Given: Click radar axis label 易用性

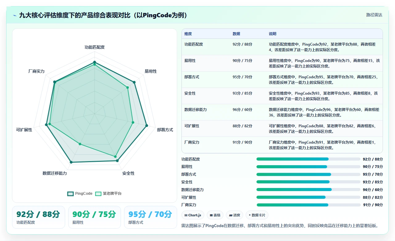Looking at the screenshot, I should (151, 71).
